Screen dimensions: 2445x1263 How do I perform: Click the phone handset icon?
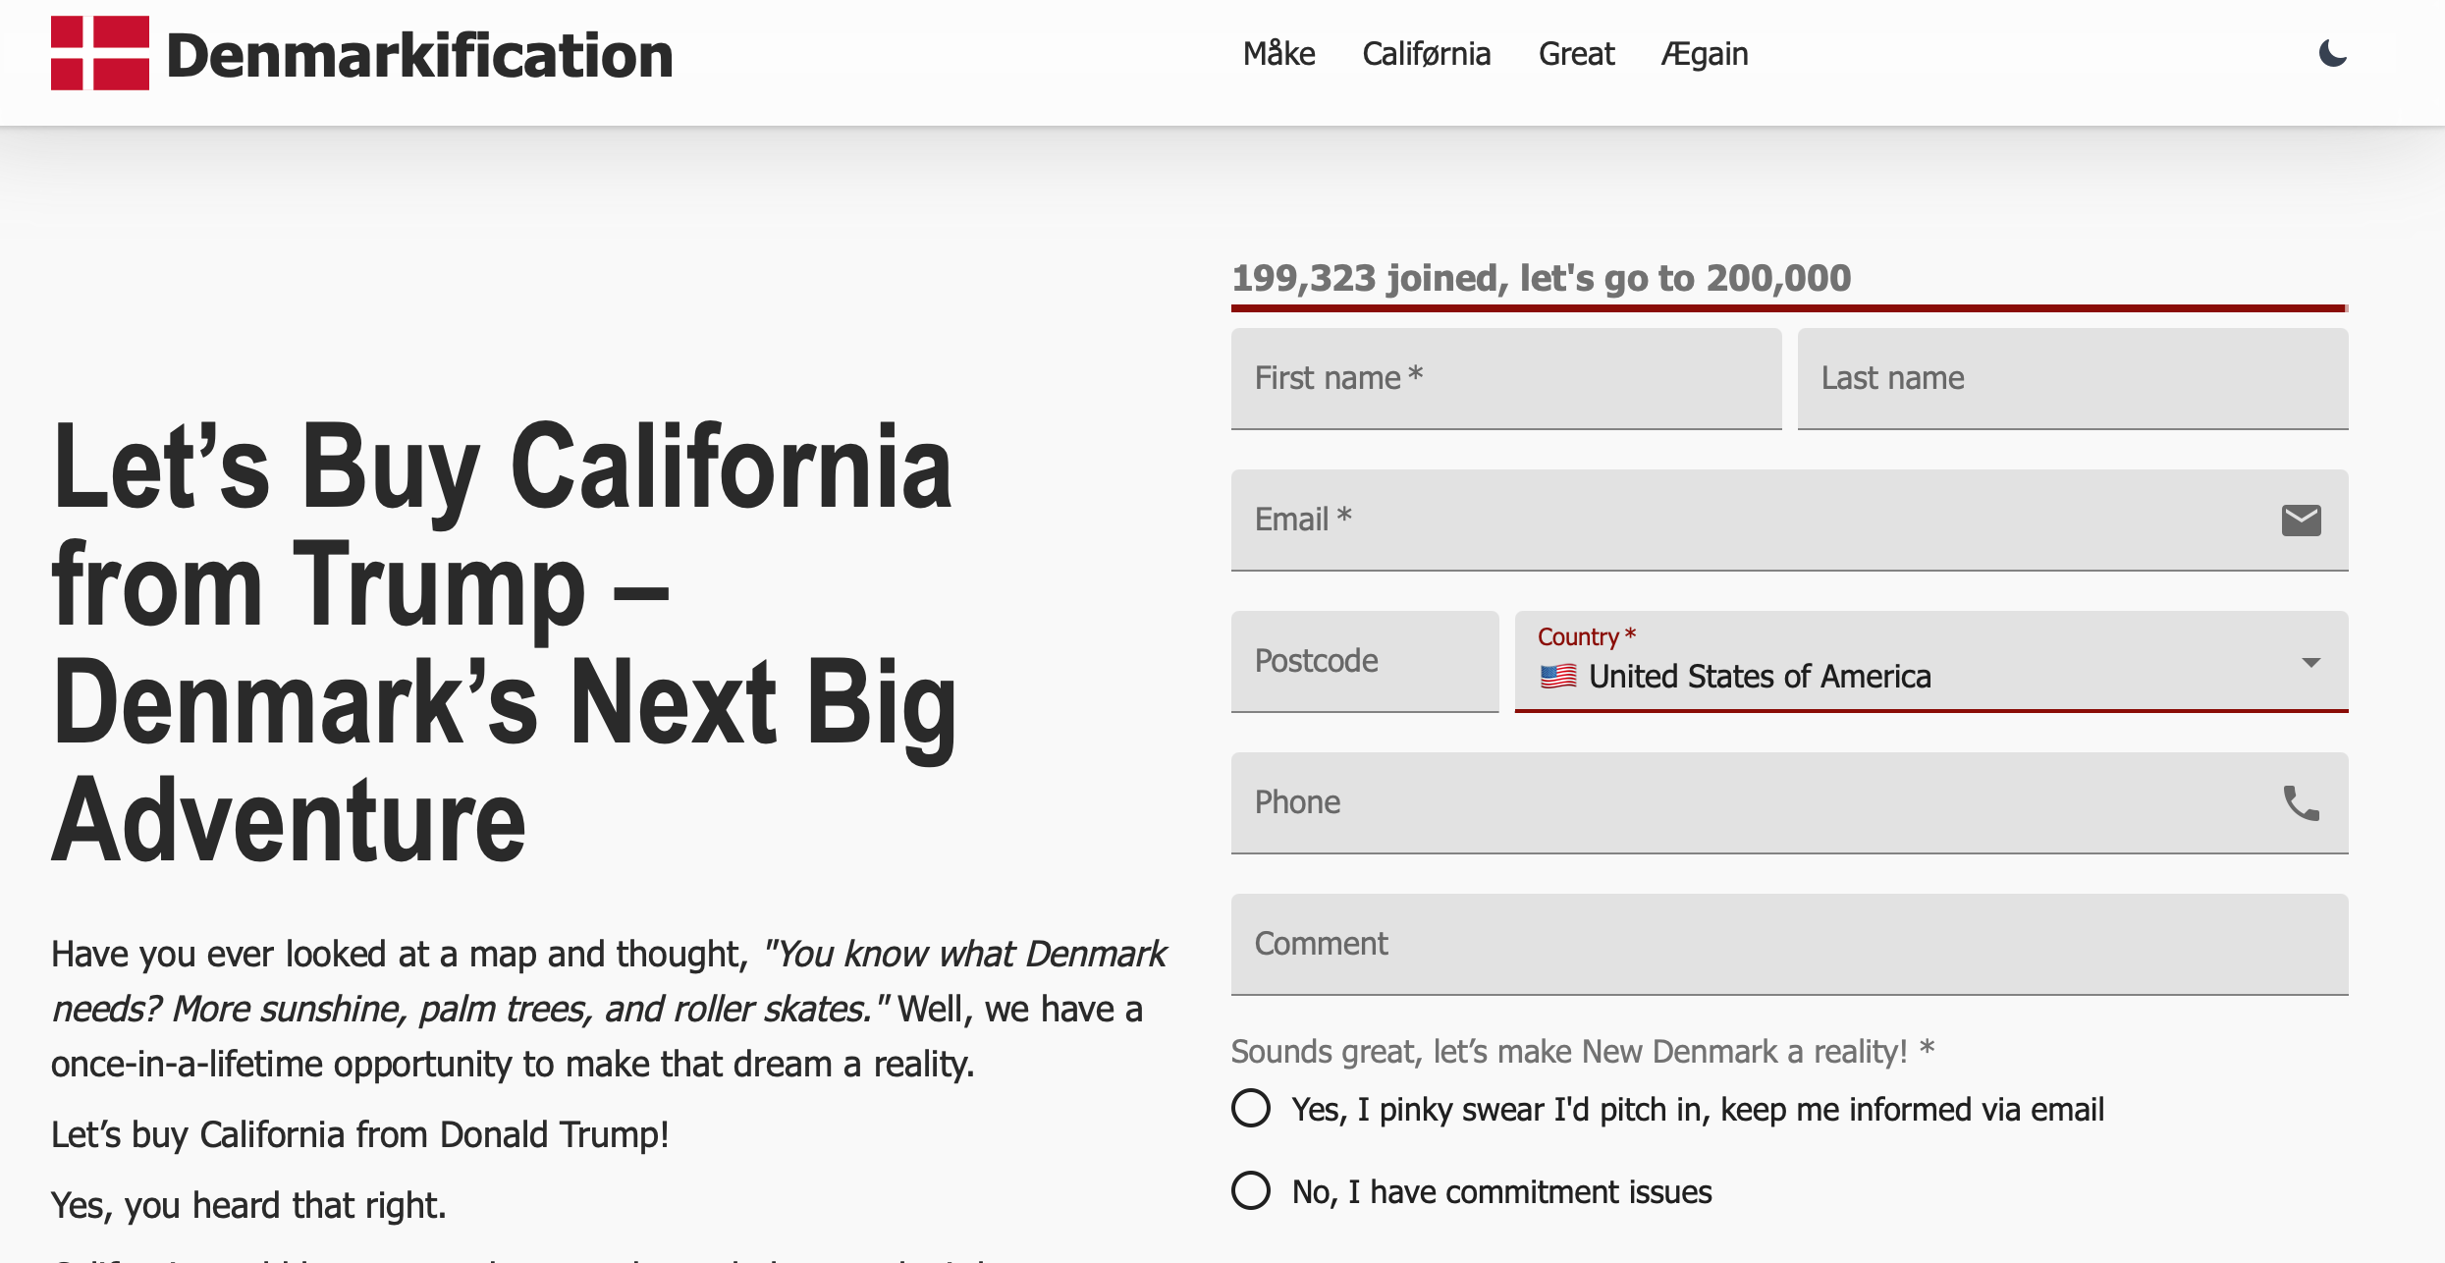(2301, 803)
